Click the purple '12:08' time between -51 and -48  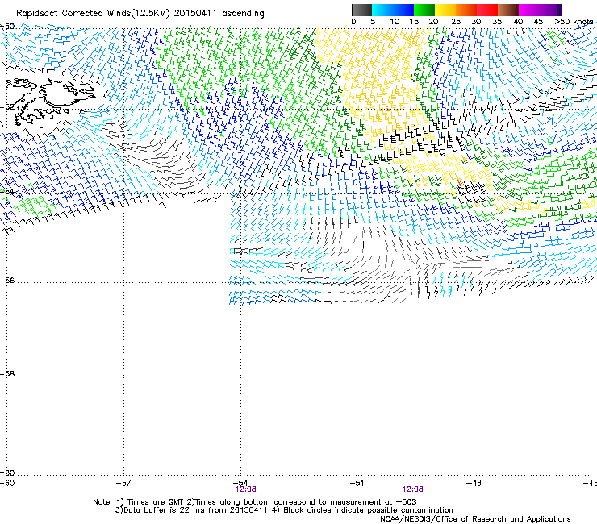412,489
